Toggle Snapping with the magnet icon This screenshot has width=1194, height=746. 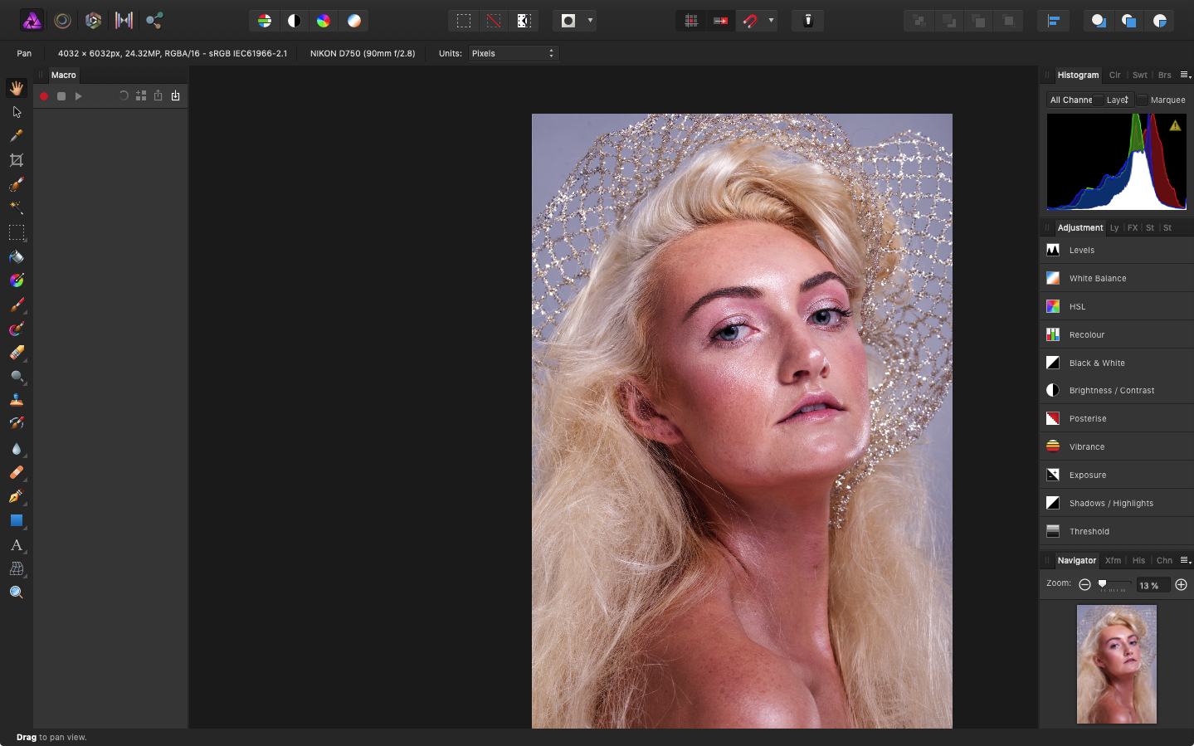click(750, 21)
